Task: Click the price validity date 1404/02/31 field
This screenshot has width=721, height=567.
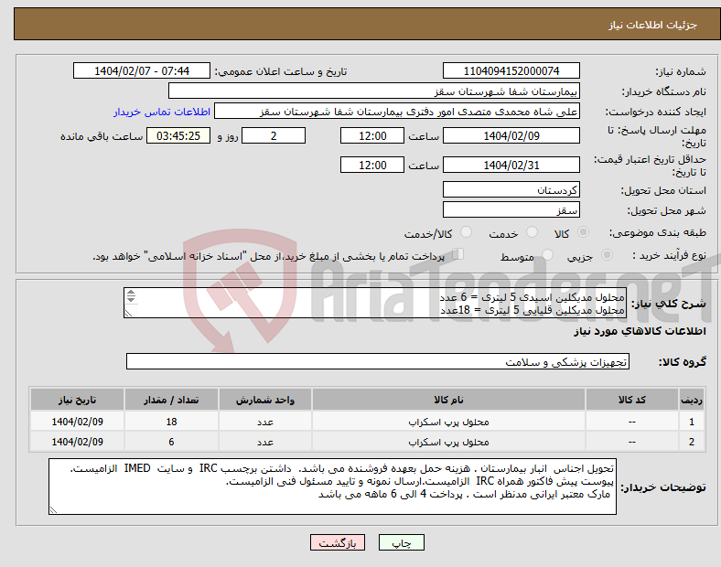Action: coord(511,165)
